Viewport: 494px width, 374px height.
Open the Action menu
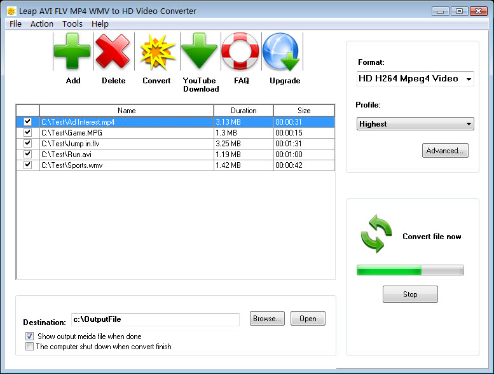click(41, 24)
